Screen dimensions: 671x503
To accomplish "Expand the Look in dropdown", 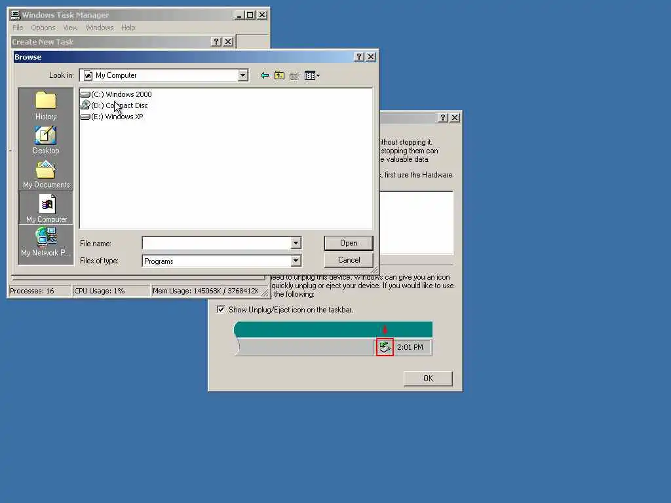I will (242, 76).
